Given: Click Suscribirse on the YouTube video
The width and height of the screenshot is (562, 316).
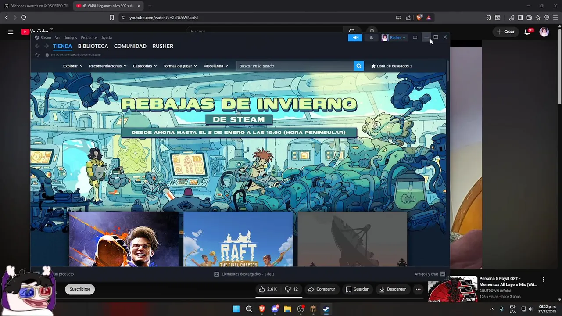Looking at the screenshot, I should point(80,289).
